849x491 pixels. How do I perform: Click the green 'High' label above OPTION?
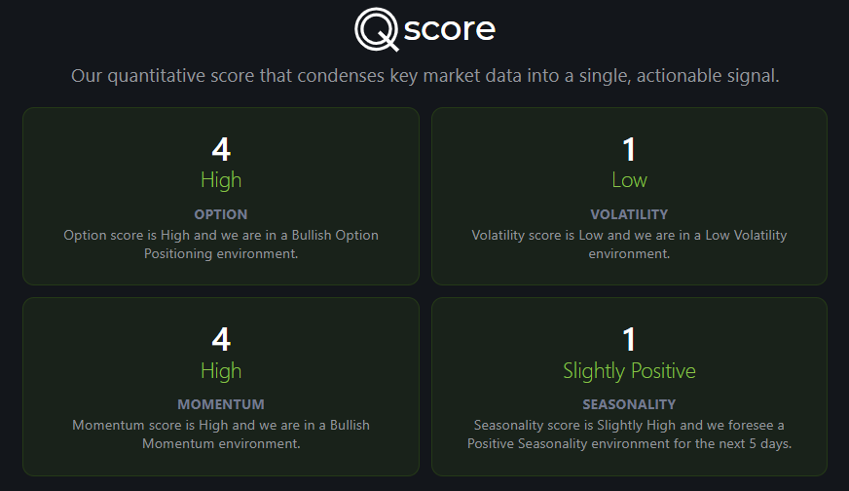tap(221, 180)
